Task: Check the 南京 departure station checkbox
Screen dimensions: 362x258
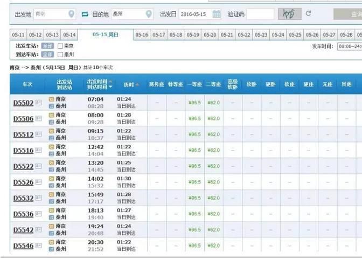Action: coord(60,46)
